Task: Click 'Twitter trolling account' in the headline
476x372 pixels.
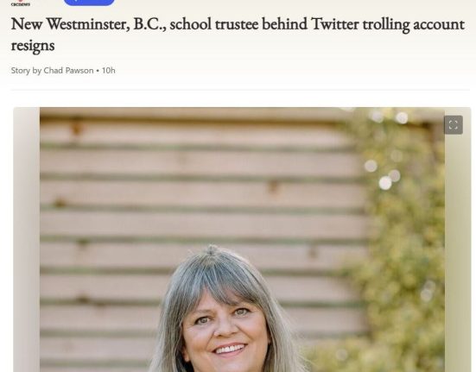Action: click(388, 24)
